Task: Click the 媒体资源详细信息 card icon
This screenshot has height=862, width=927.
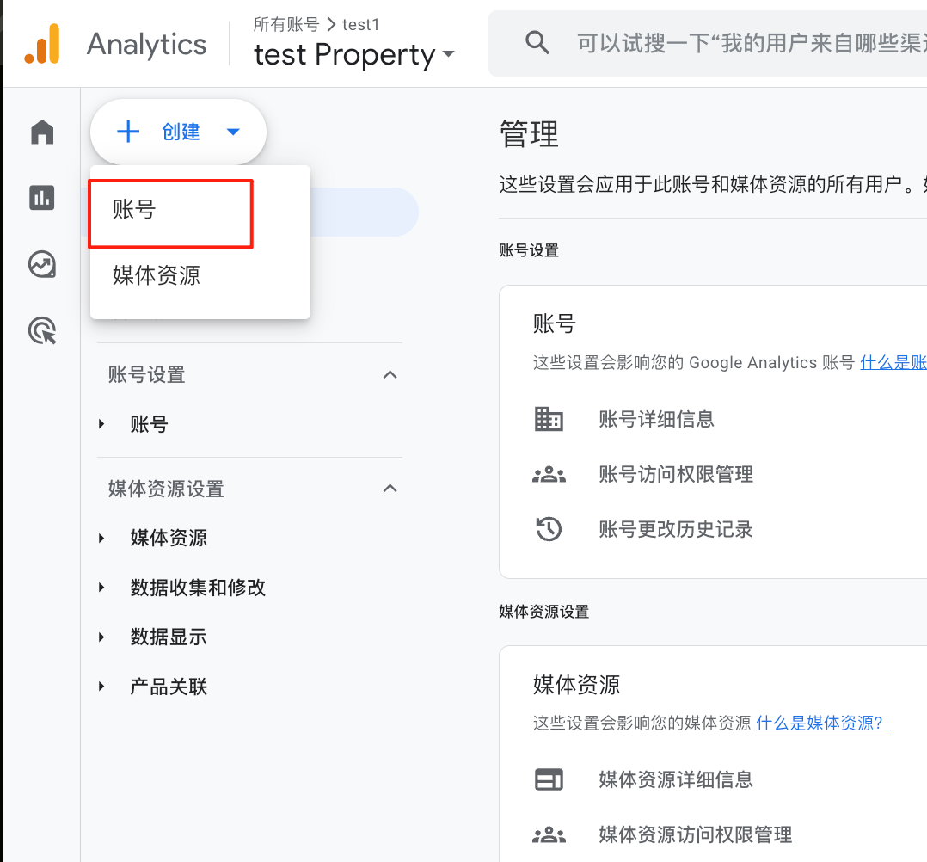Action: click(549, 780)
